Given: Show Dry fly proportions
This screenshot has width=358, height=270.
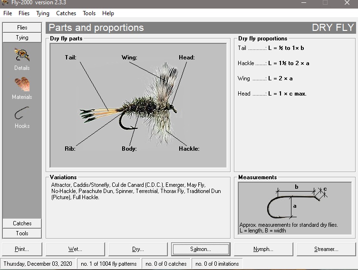Looking at the screenshot, I should (138, 249).
